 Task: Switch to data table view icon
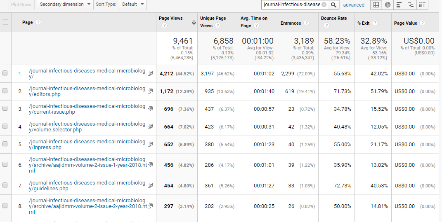pyautogui.click(x=376, y=5)
